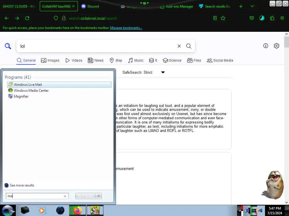Select the Music search category
Viewport: 289px width, 216px height.
[x=136, y=60]
